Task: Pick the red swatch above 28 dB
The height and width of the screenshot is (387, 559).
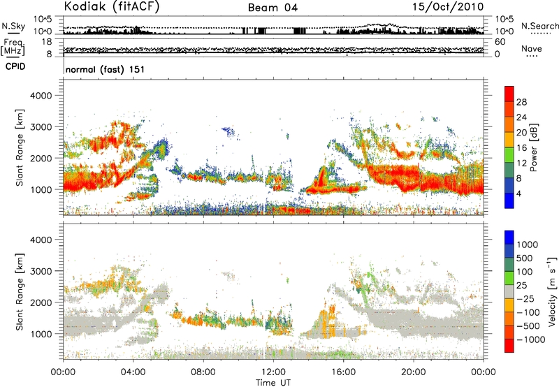Action: pyautogui.click(x=509, y=94)
